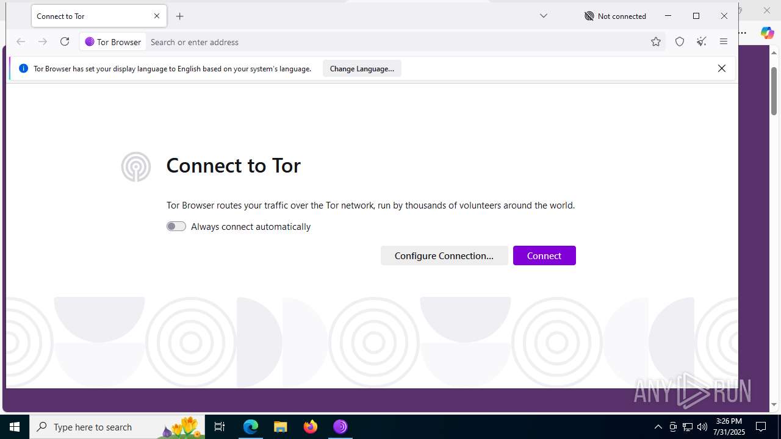Expand the list all tabs dropdown
This screenshot has width=781, height=439.
(544, 16)
